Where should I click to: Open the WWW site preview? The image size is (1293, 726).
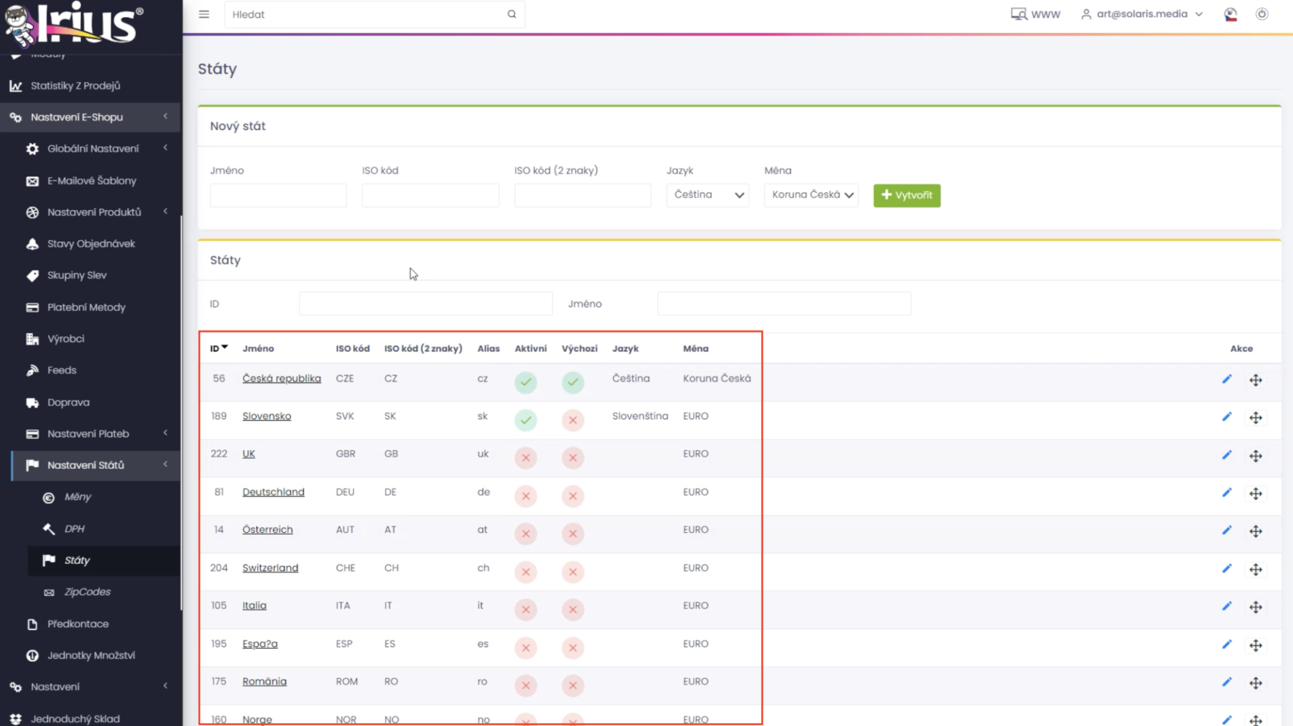click(x=1035, y=14)
